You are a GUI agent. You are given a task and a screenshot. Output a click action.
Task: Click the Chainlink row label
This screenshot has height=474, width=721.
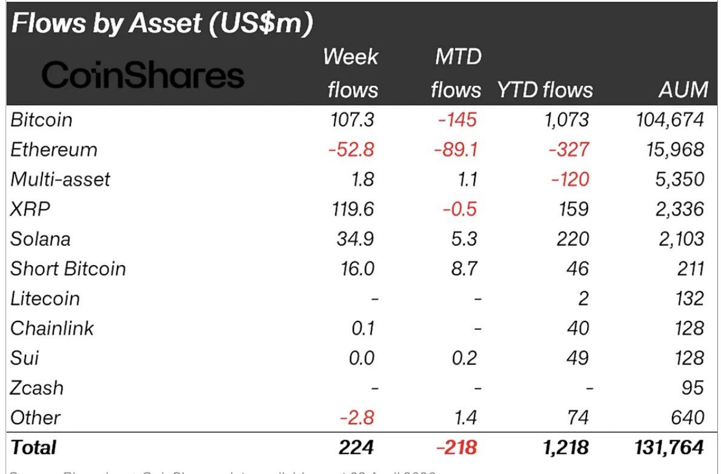point(52,328)
